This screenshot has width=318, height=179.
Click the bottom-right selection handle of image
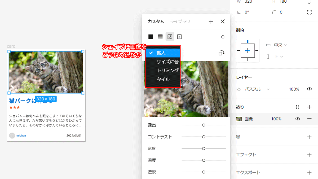(x=83, y=93)
